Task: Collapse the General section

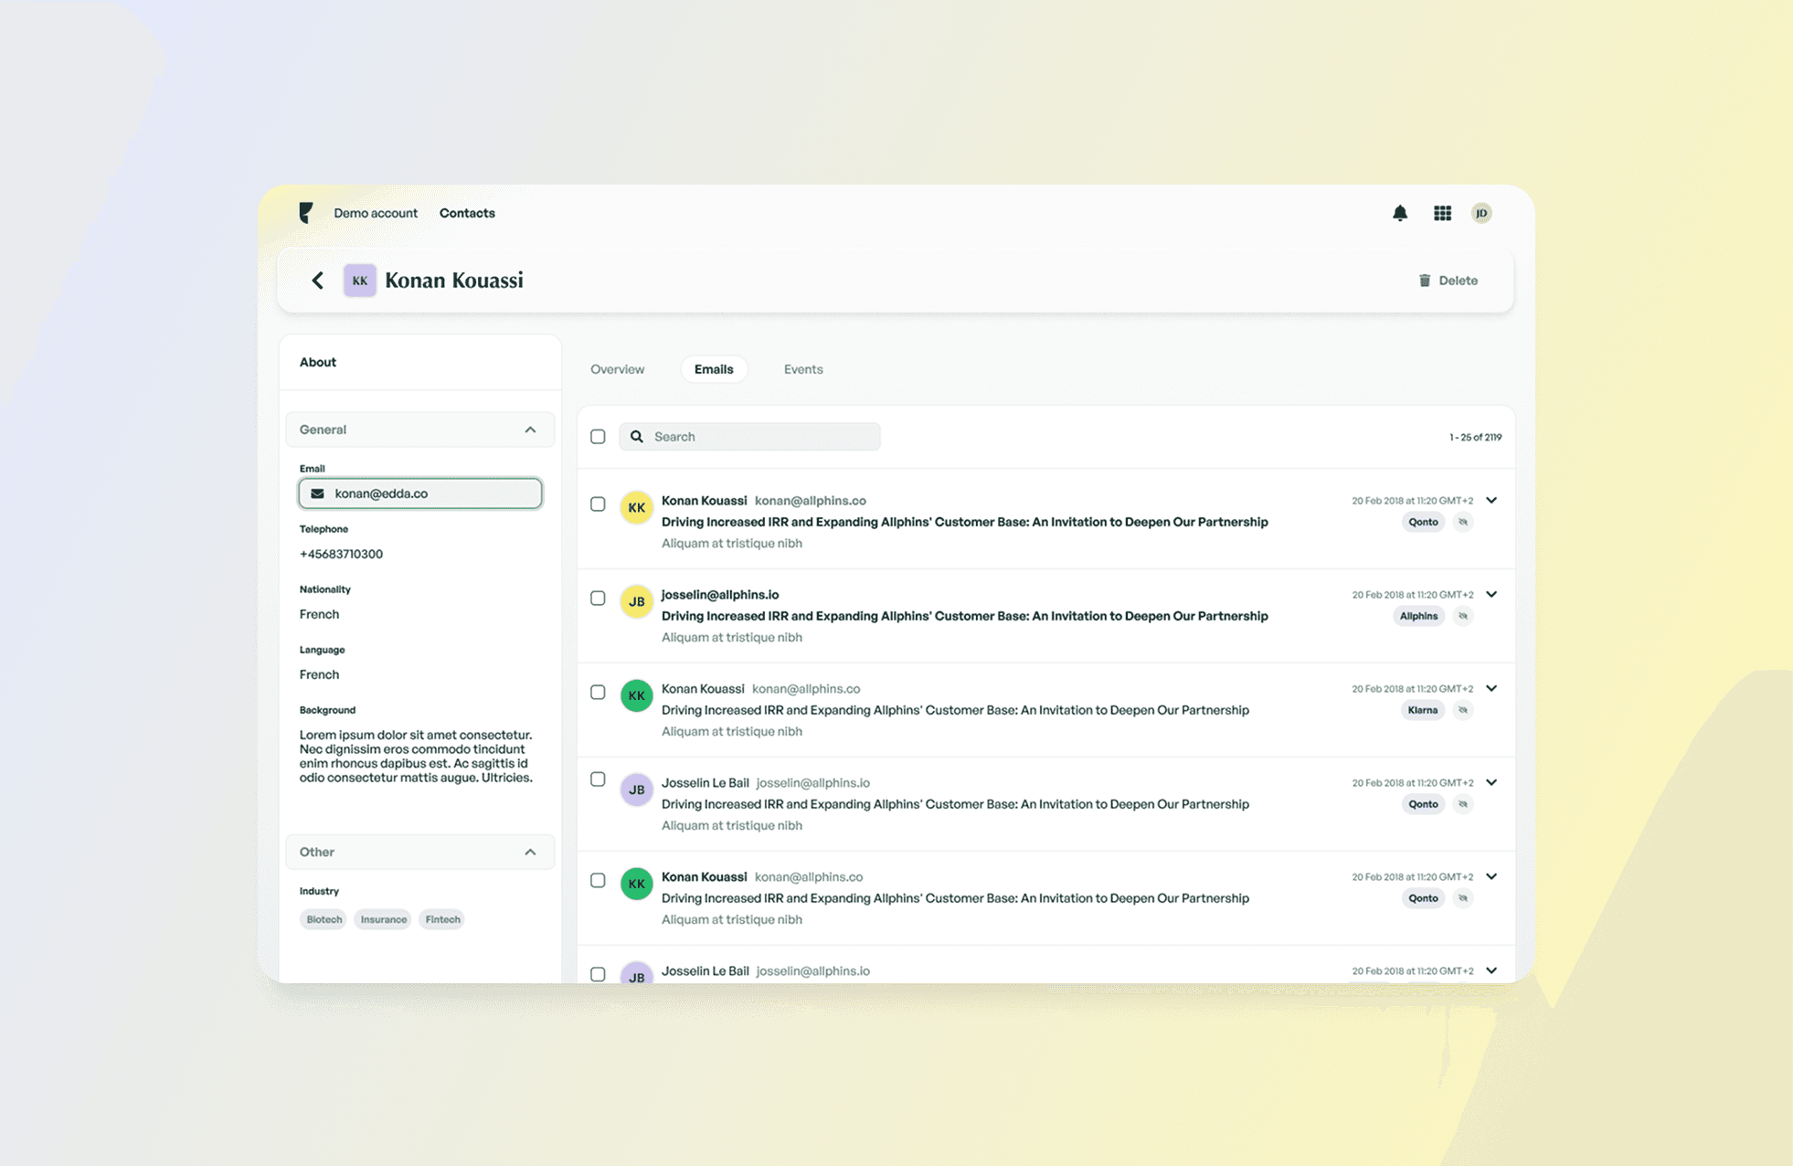Action: pos(530,429)
